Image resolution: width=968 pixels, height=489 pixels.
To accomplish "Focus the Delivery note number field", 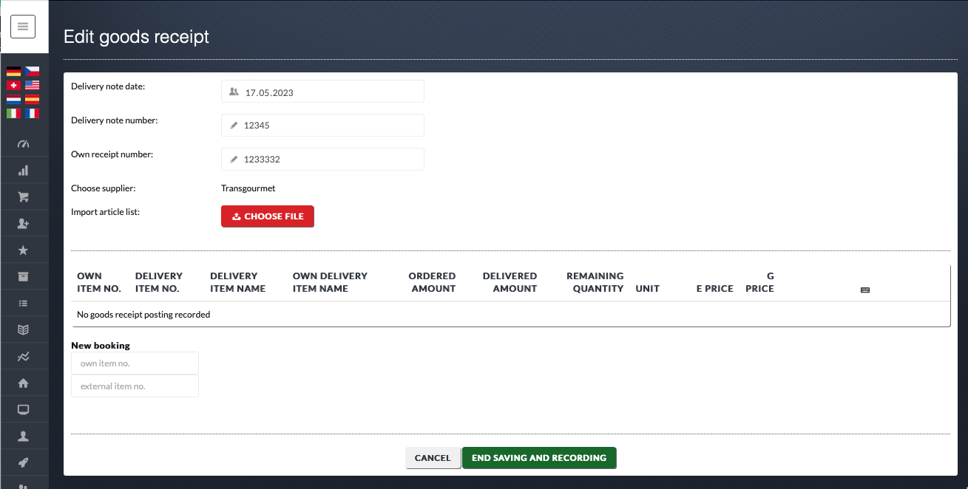I will (x=322, y=126).
